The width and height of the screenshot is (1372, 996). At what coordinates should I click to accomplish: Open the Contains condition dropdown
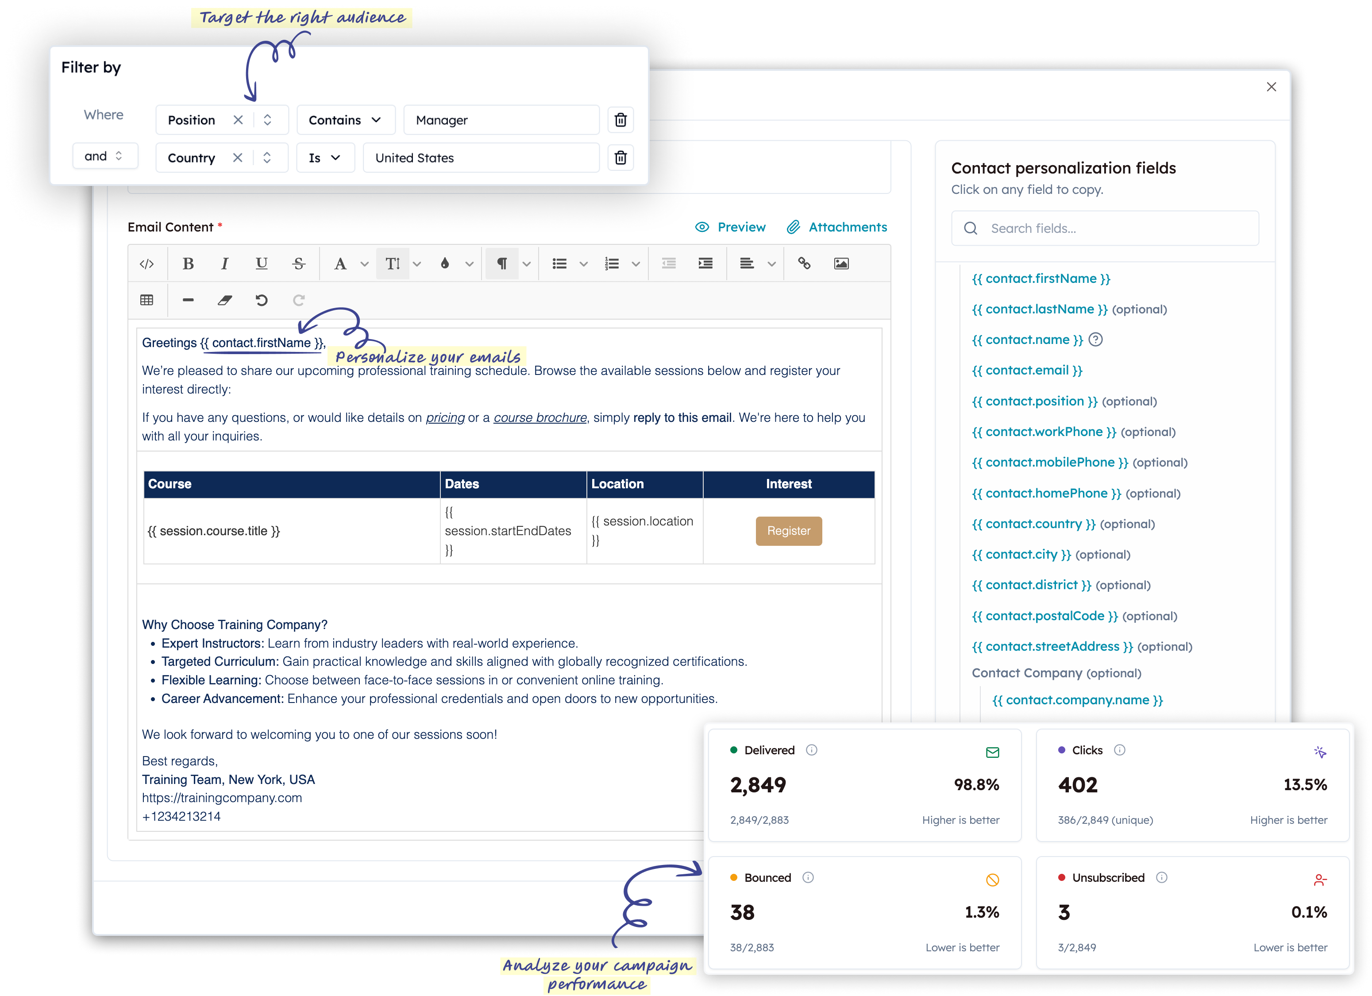pos(345,120)
